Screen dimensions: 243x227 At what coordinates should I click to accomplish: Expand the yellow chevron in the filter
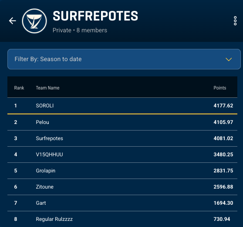coord(229,59)
